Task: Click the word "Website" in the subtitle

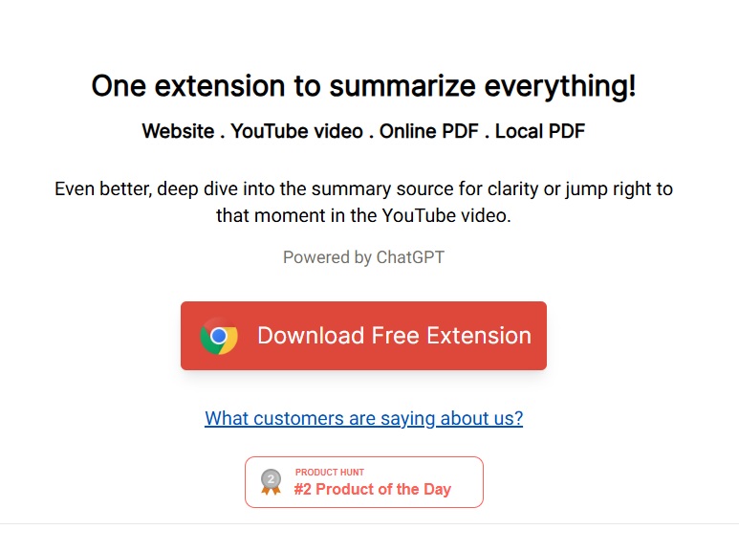Action: pos(178,131)
